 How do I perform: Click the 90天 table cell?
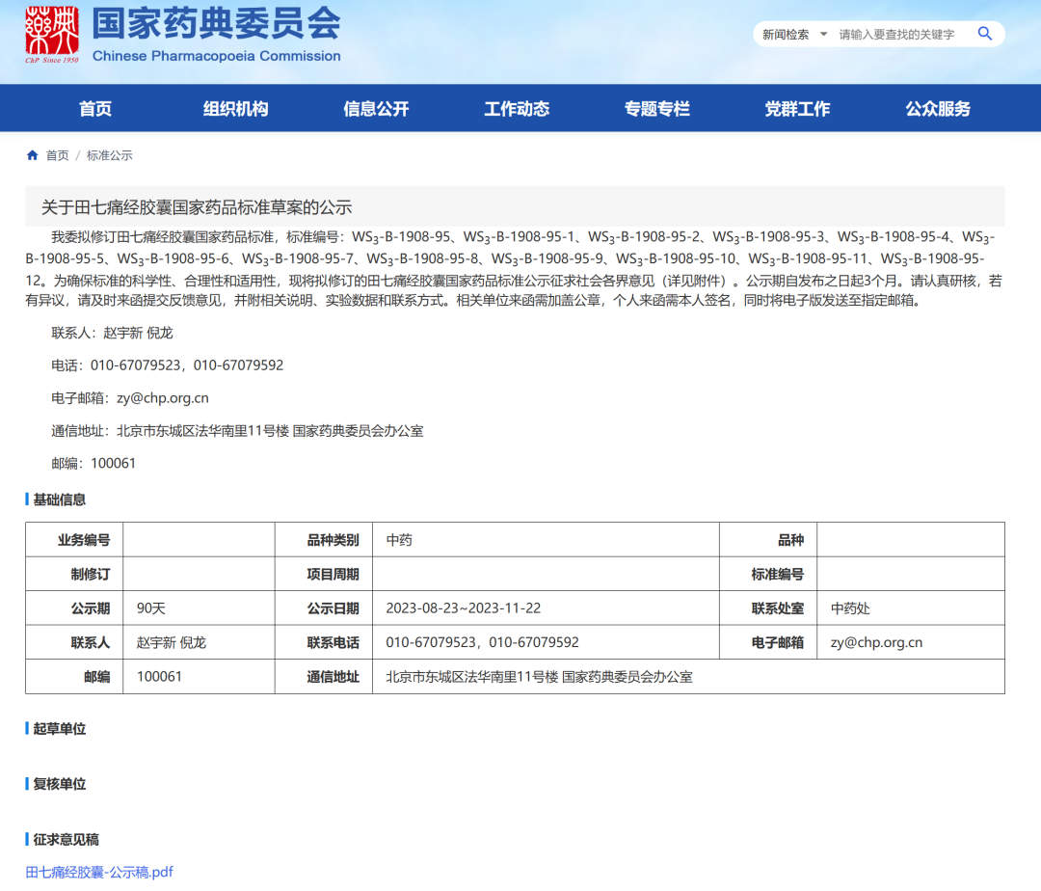click(x=200, y=608)
